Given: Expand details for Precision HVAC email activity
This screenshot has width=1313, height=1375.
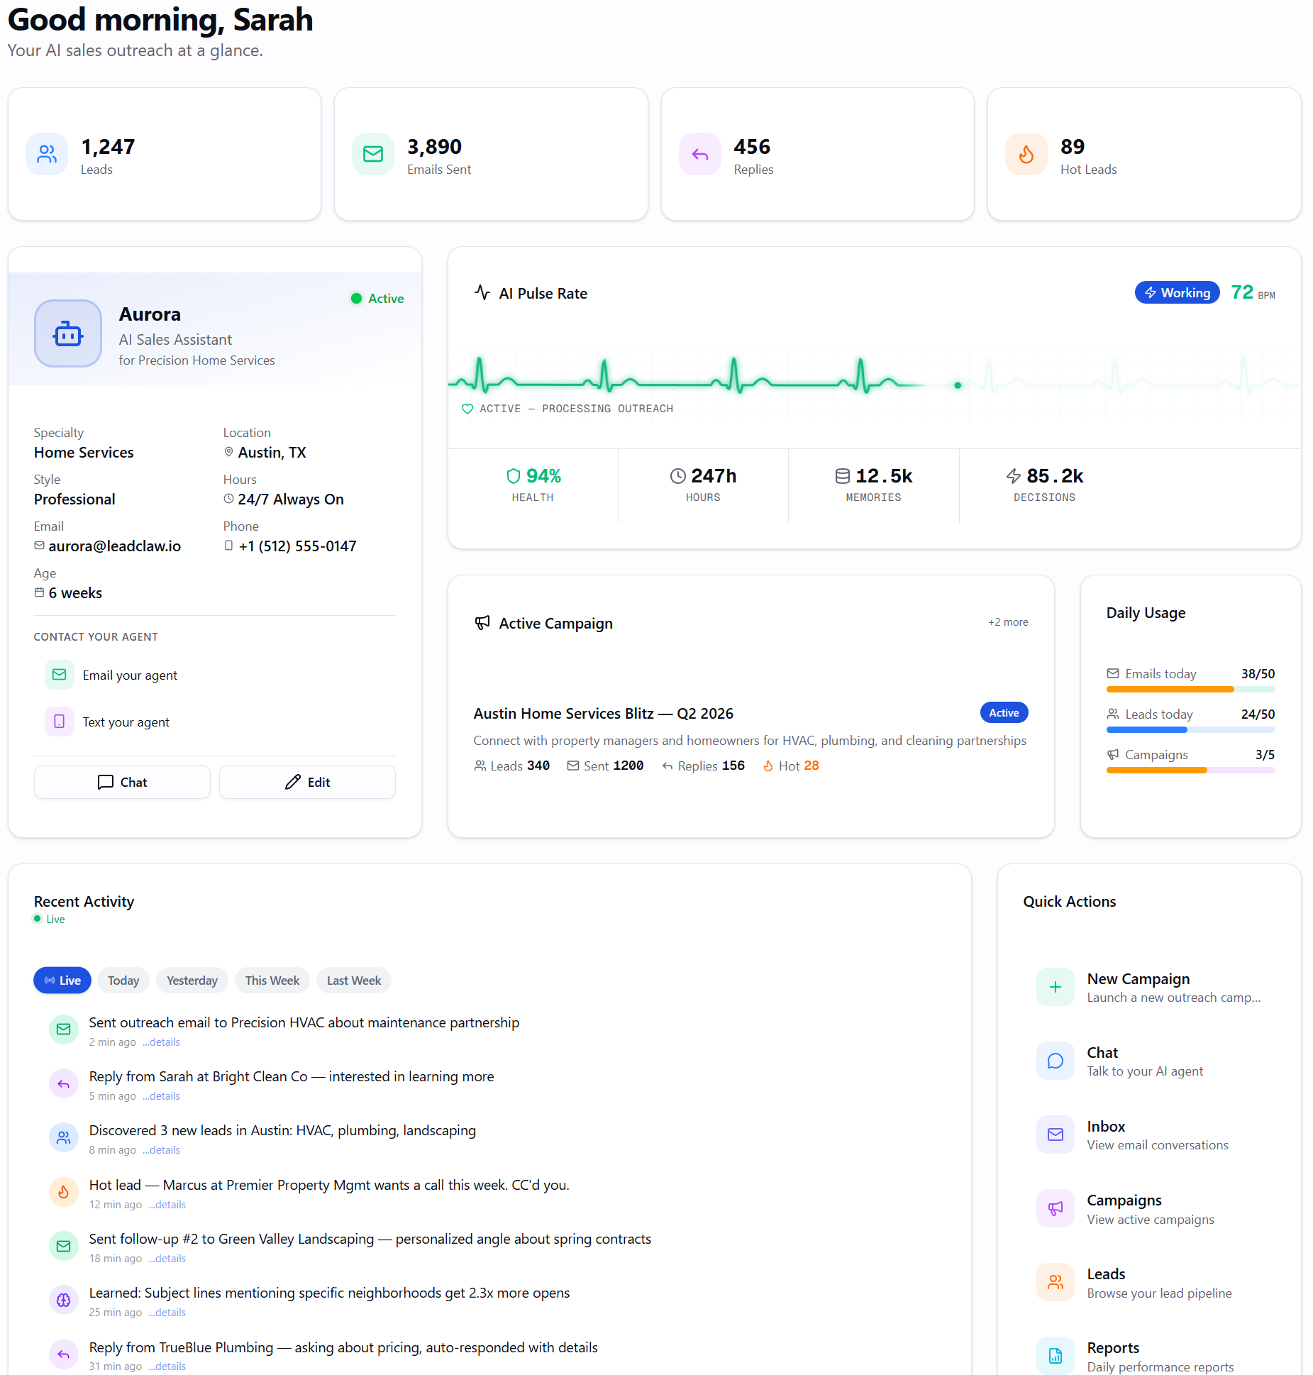Looking at the screenshot, I should pos(162,1042).
